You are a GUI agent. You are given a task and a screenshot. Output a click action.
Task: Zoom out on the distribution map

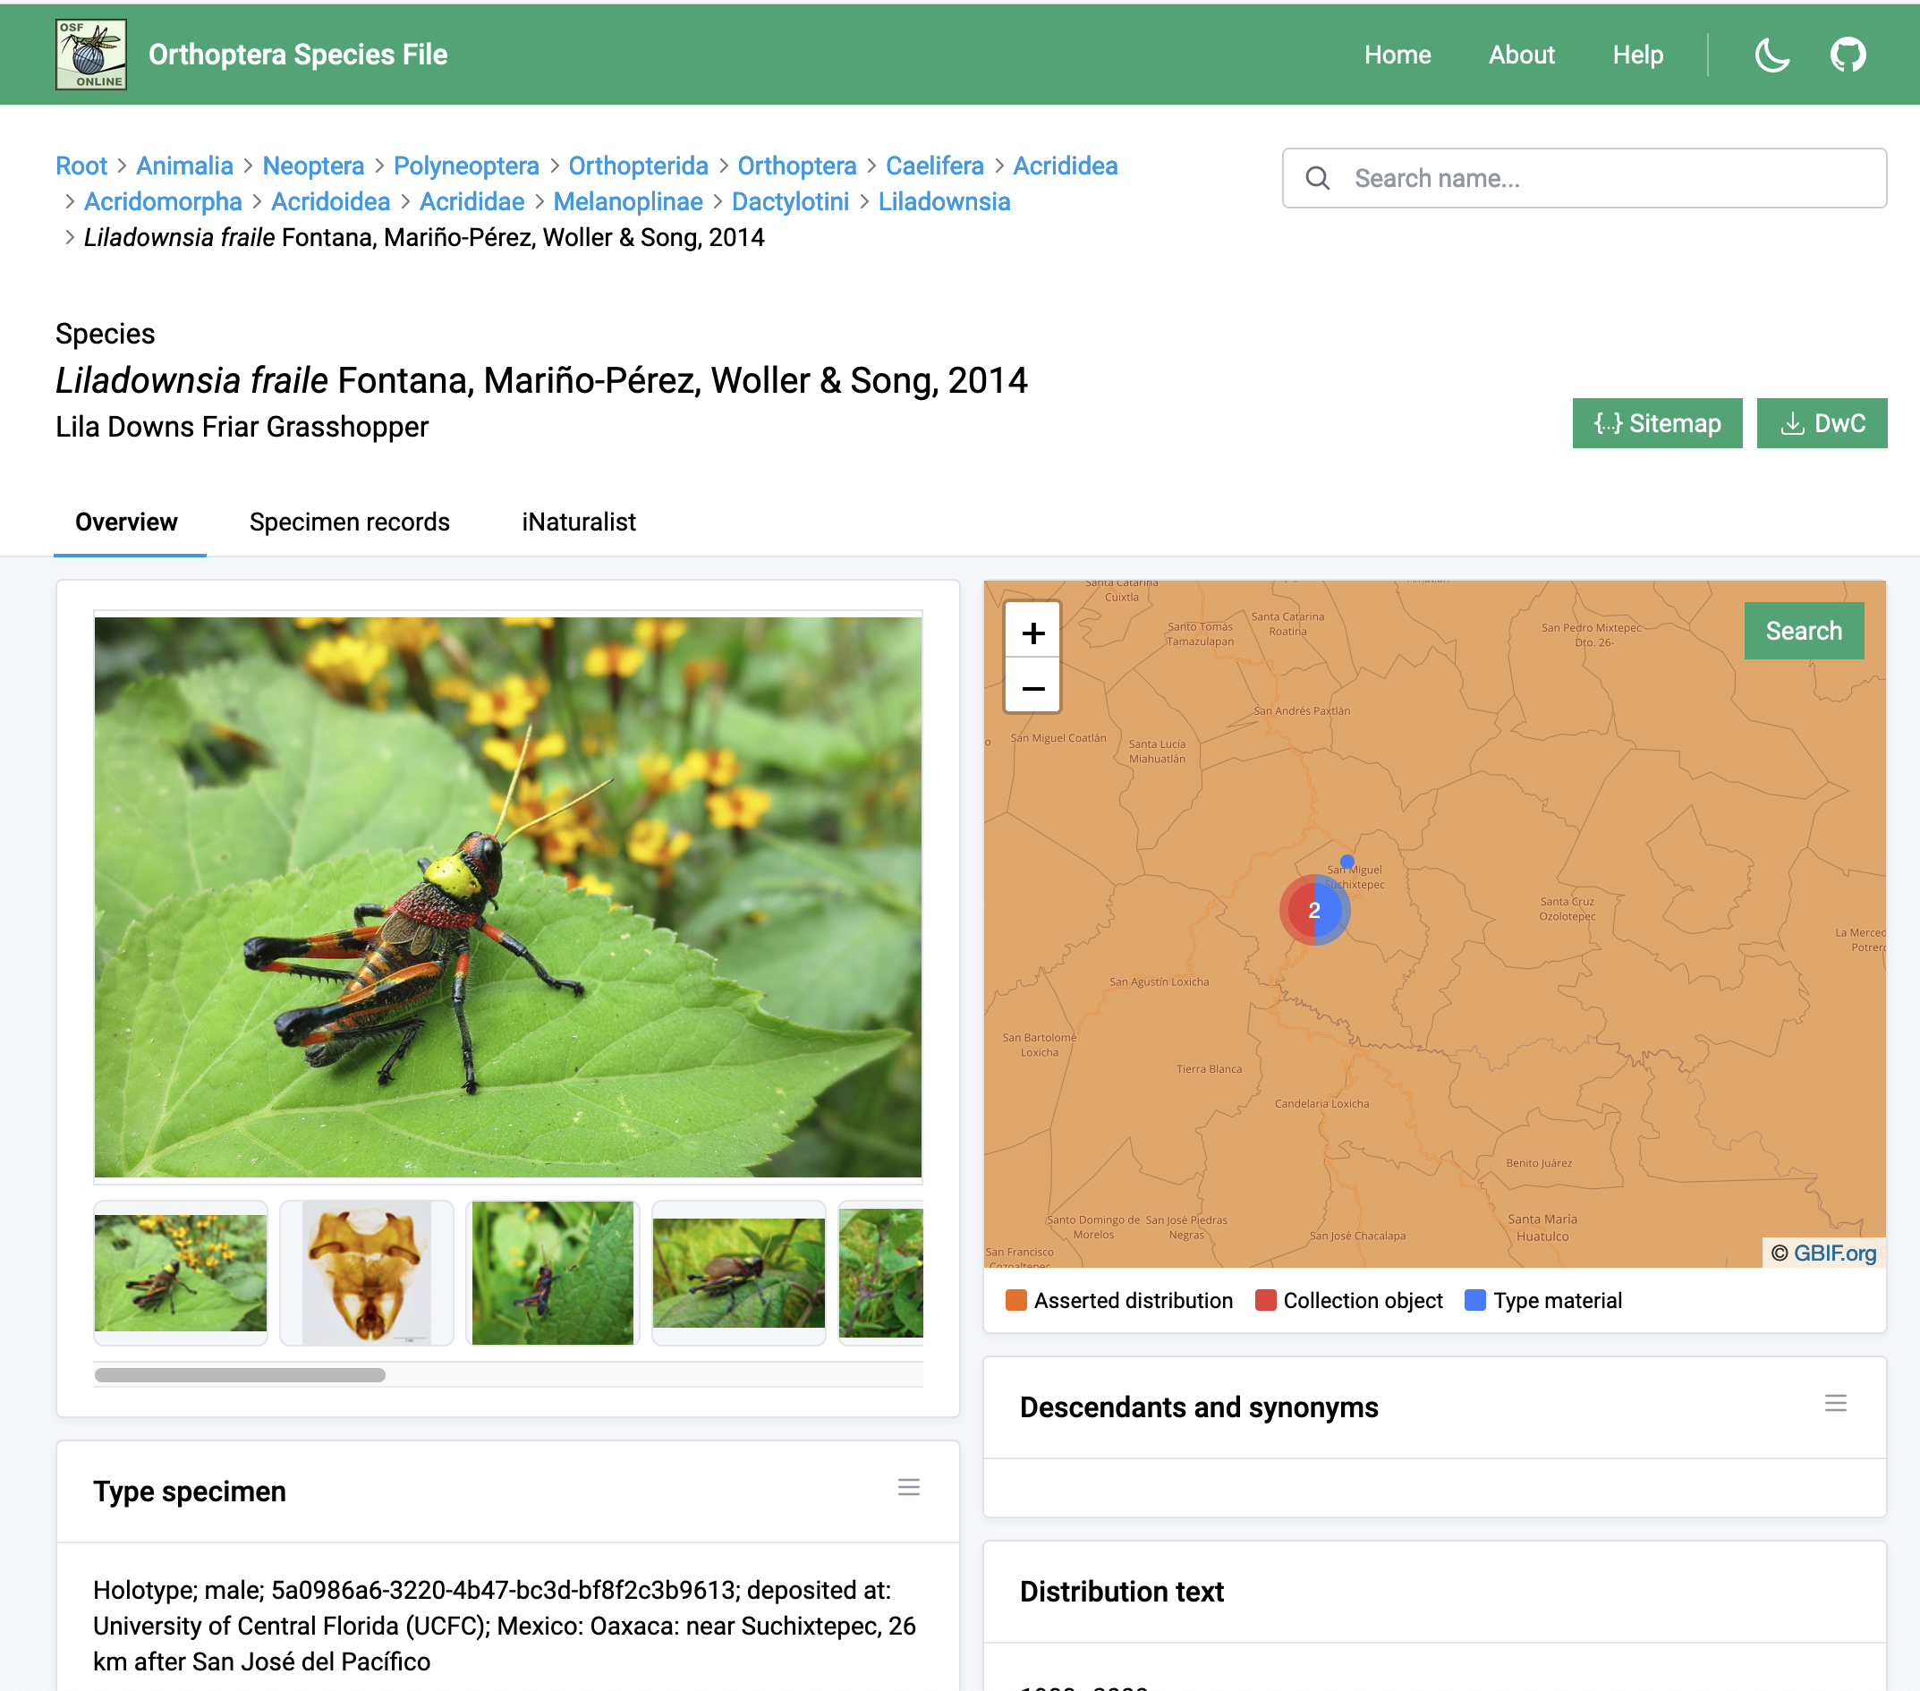coord(1032,689)
